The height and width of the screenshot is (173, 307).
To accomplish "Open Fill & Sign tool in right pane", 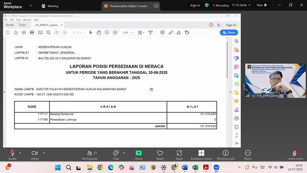I will 236,110.
